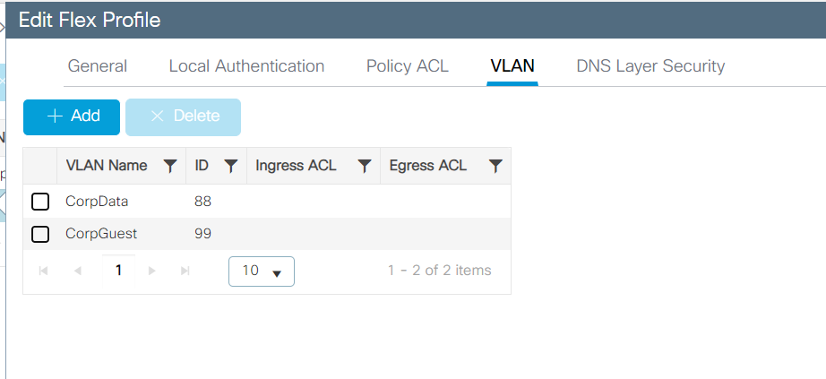Open the VLAN Name column filter icon
This screenshot has width=826, height=379.
pos(169,167)
